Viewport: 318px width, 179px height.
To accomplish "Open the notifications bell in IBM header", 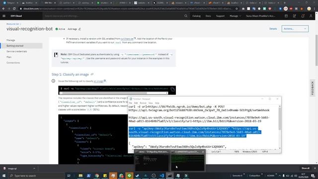I will (303, 16).
